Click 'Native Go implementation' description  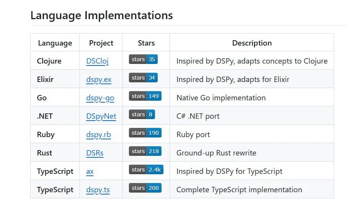pos(221,98)
